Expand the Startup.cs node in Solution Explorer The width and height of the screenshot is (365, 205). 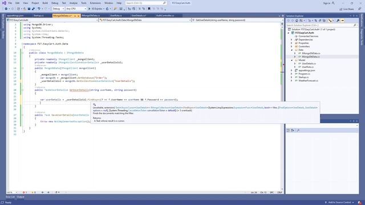pos(291,77)
